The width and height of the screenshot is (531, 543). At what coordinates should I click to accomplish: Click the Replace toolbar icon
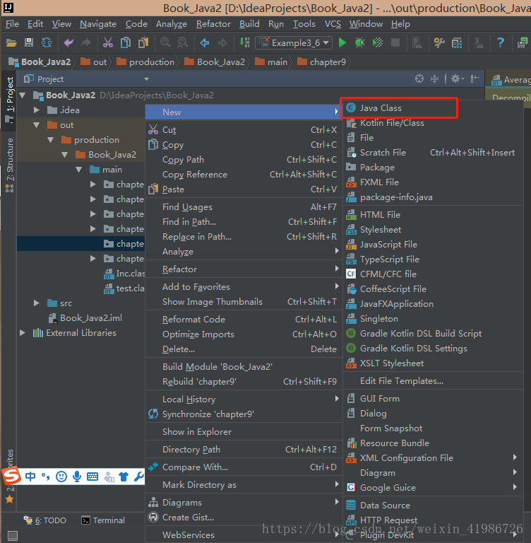click(183, 43)
